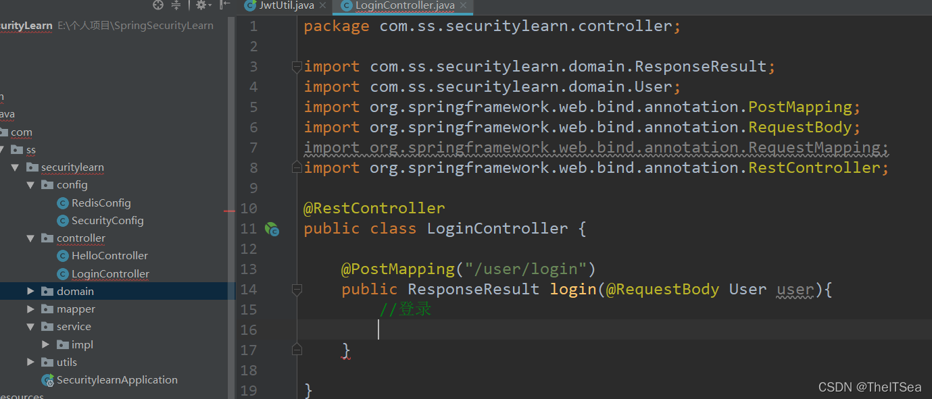
Task: Collapse the login method fold at line 14
Action: [297, 289]
